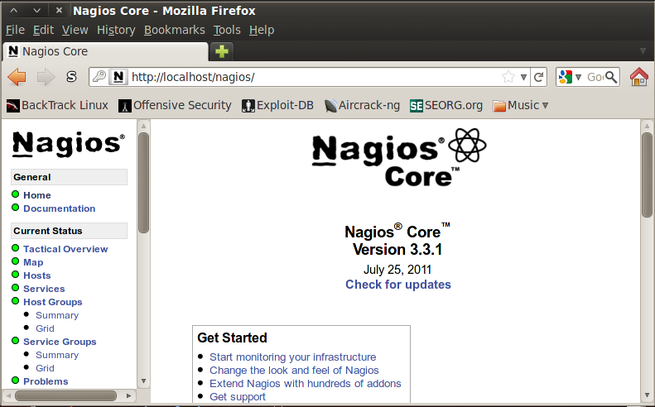Open the Help menu
655x407 pixels.
pos(262,30)
